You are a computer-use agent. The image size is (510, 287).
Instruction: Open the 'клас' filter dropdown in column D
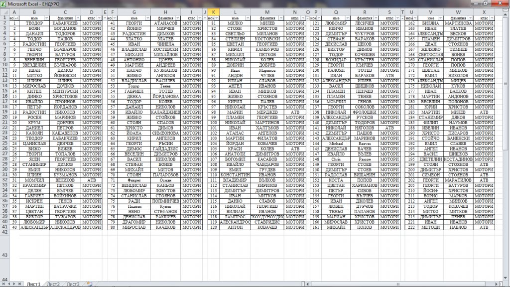point(100,18)
